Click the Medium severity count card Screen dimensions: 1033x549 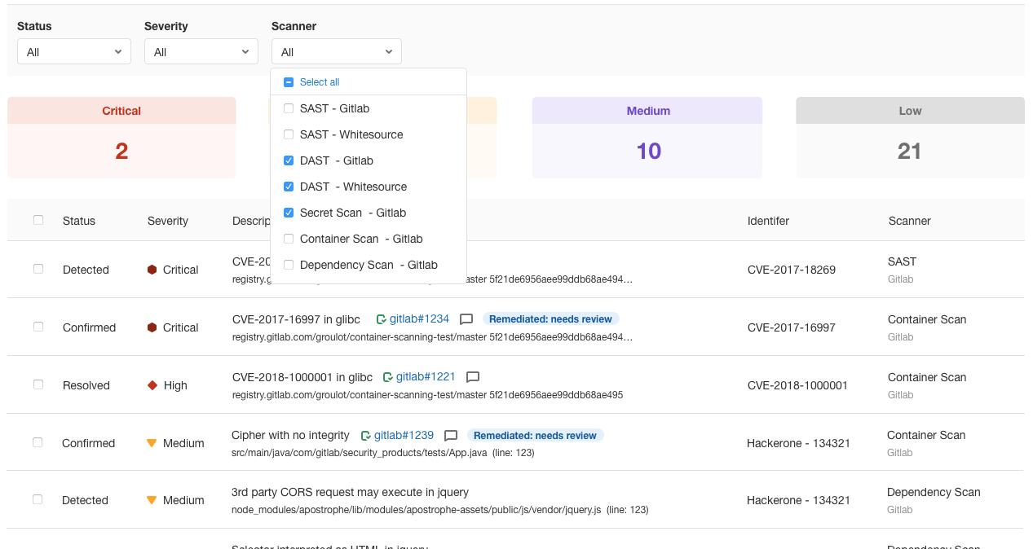(647, 137)
